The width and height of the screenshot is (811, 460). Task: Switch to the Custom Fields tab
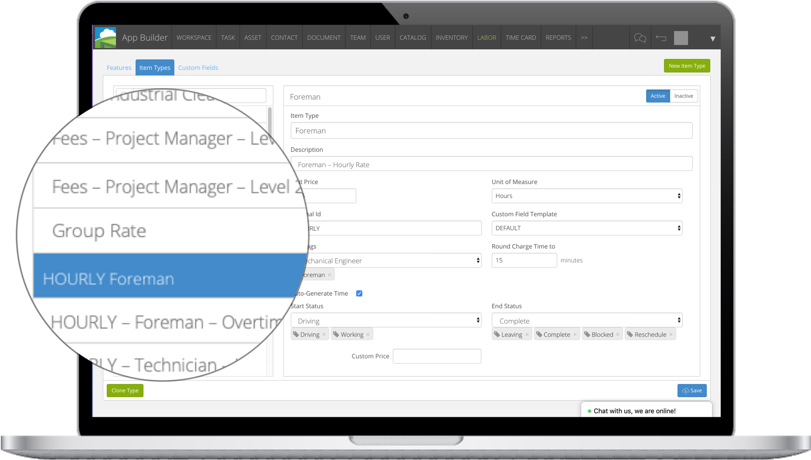pyautogui.click(x=198, y=67)
